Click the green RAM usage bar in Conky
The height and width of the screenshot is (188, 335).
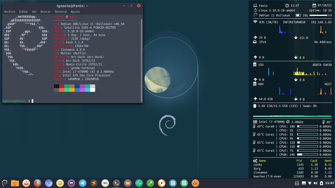click(x=292, y=116)
